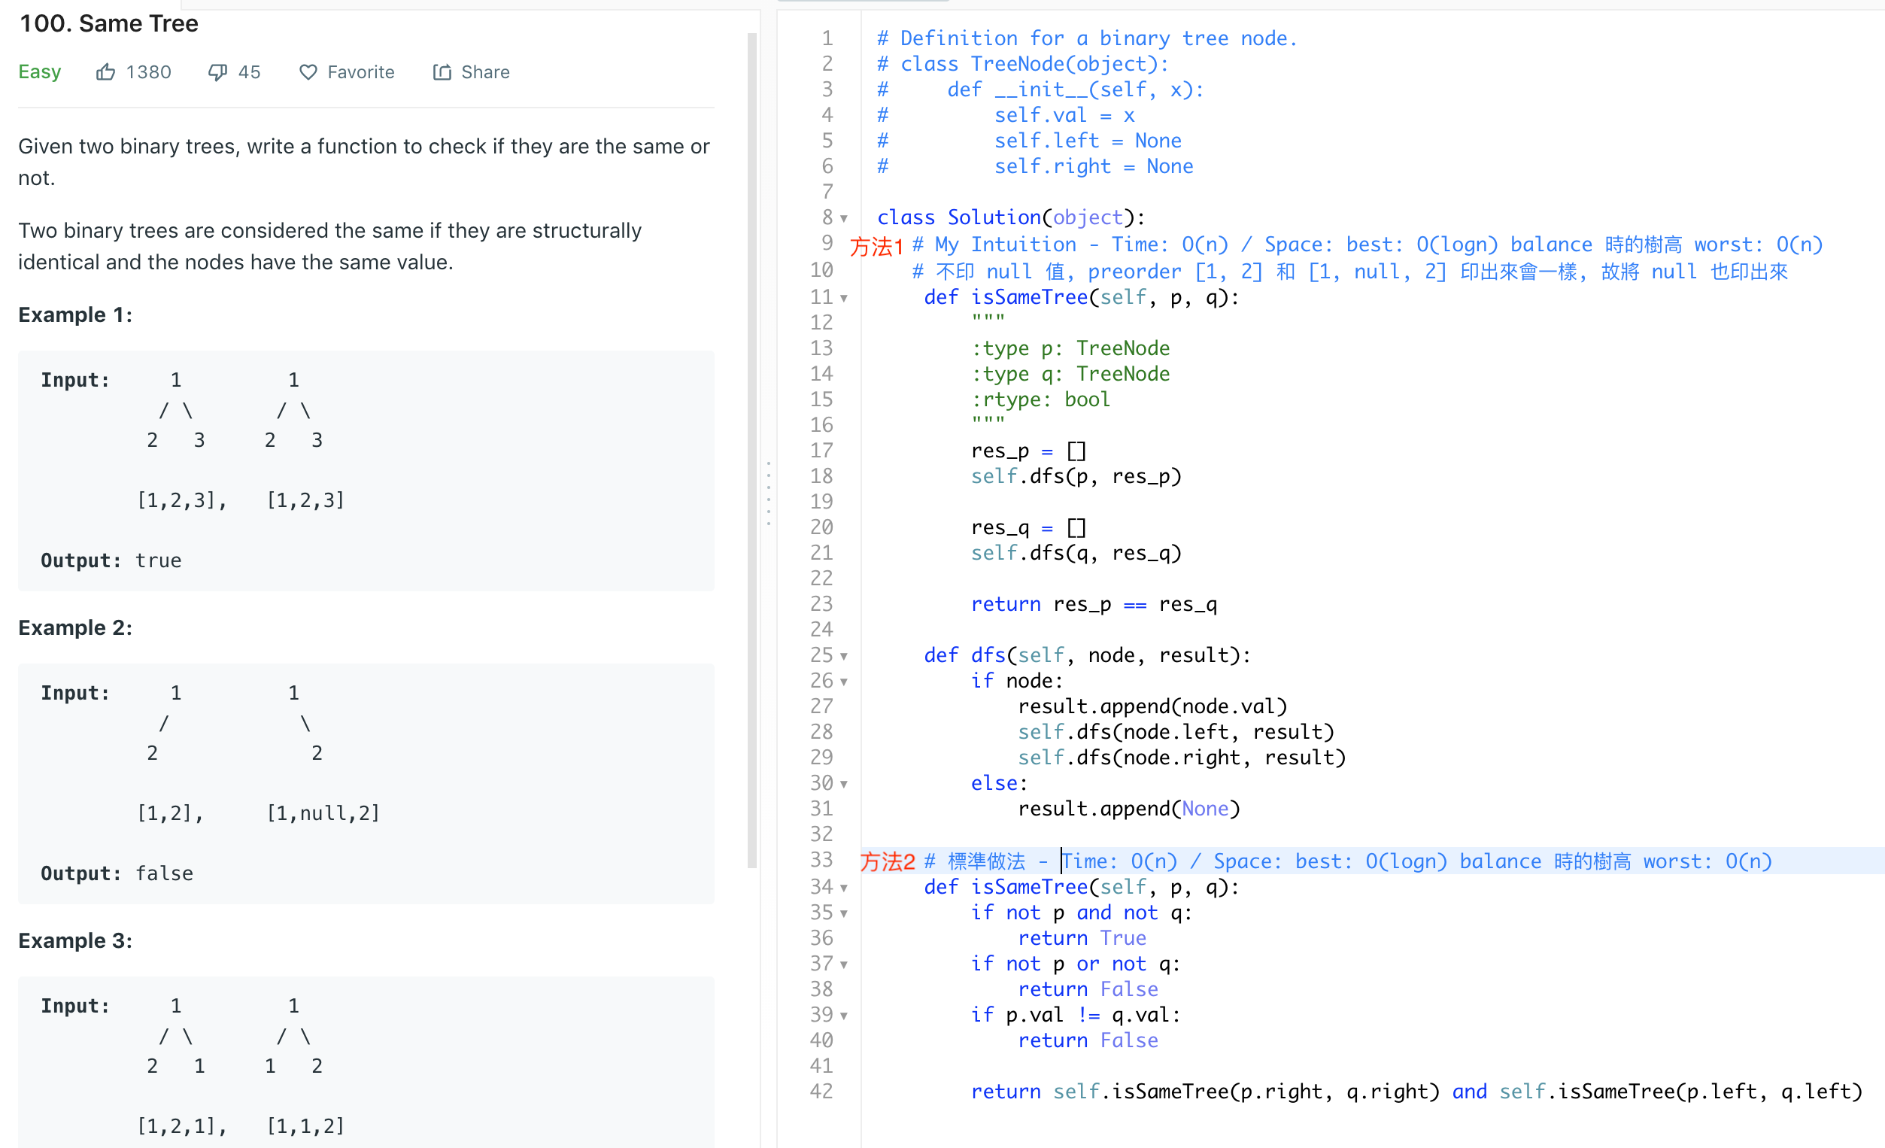Collapse the else block at line 30
Image resolution: width=1885 pixels, height=1148 pixels.
(x=845, y=783)
